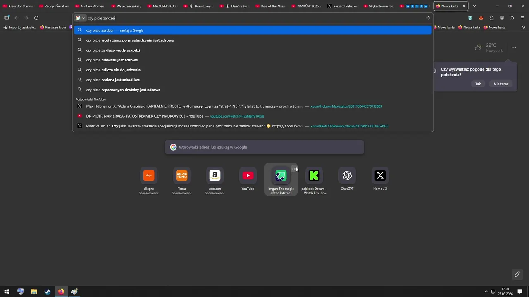The image size is (529, 297).
Task: Open the Imgur shortcut tile
Action: click(x=281, y=180)
